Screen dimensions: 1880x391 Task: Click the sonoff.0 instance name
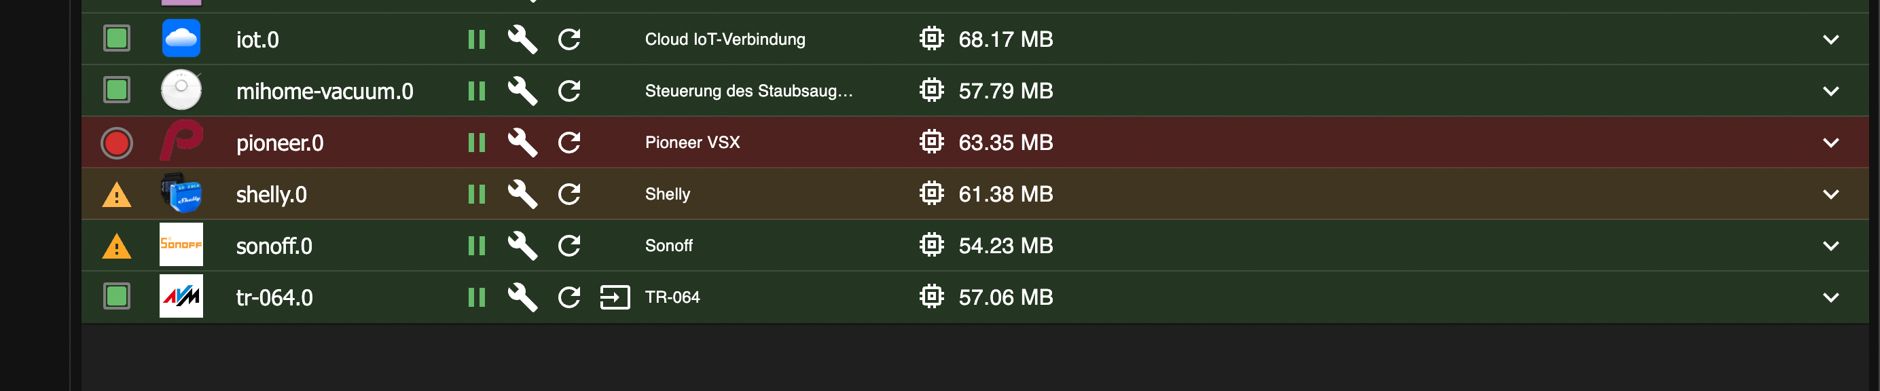(x=274, y=246)
